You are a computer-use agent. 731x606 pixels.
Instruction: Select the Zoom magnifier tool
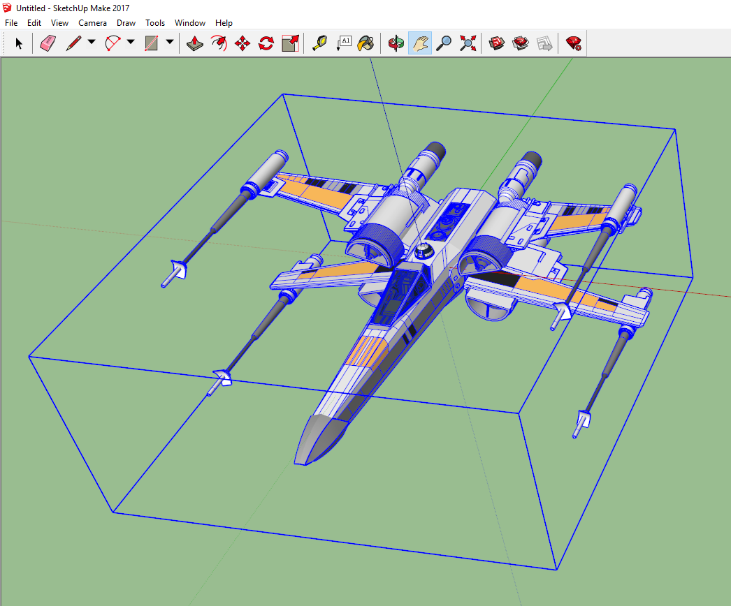tap(444, 43)
